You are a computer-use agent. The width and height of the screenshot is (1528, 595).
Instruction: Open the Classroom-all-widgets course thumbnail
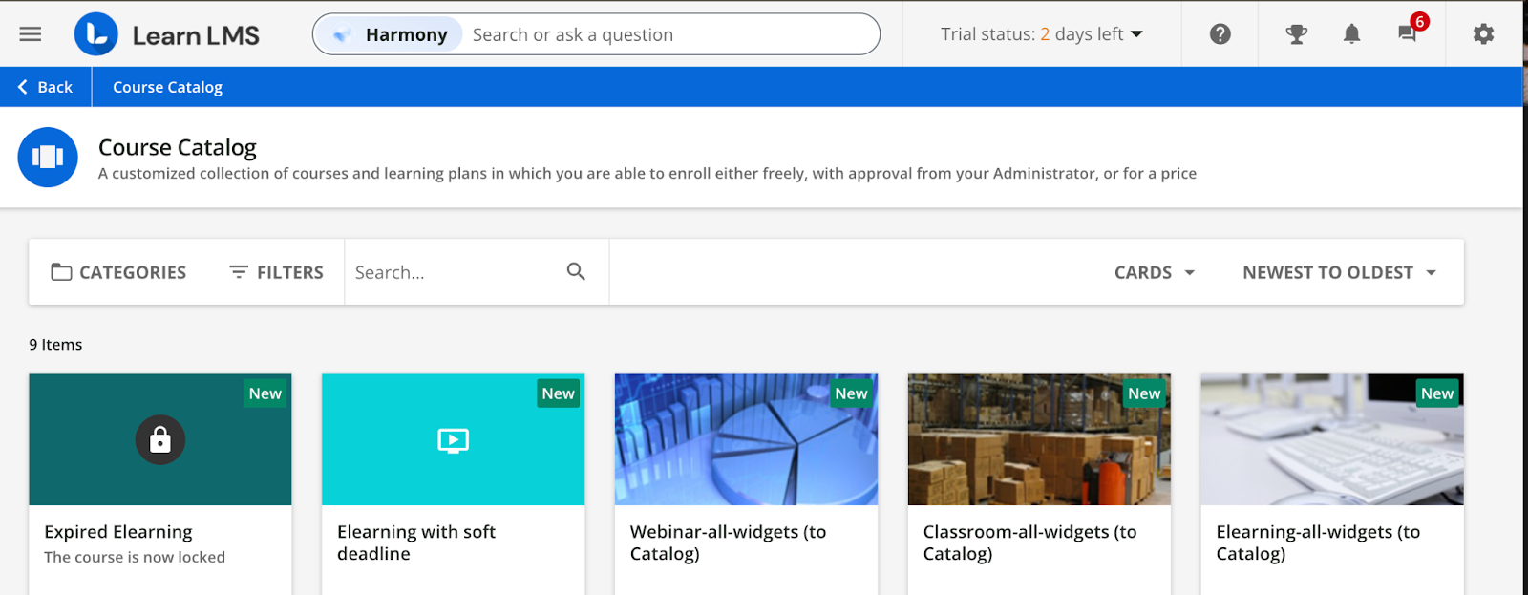point(1039,439)
